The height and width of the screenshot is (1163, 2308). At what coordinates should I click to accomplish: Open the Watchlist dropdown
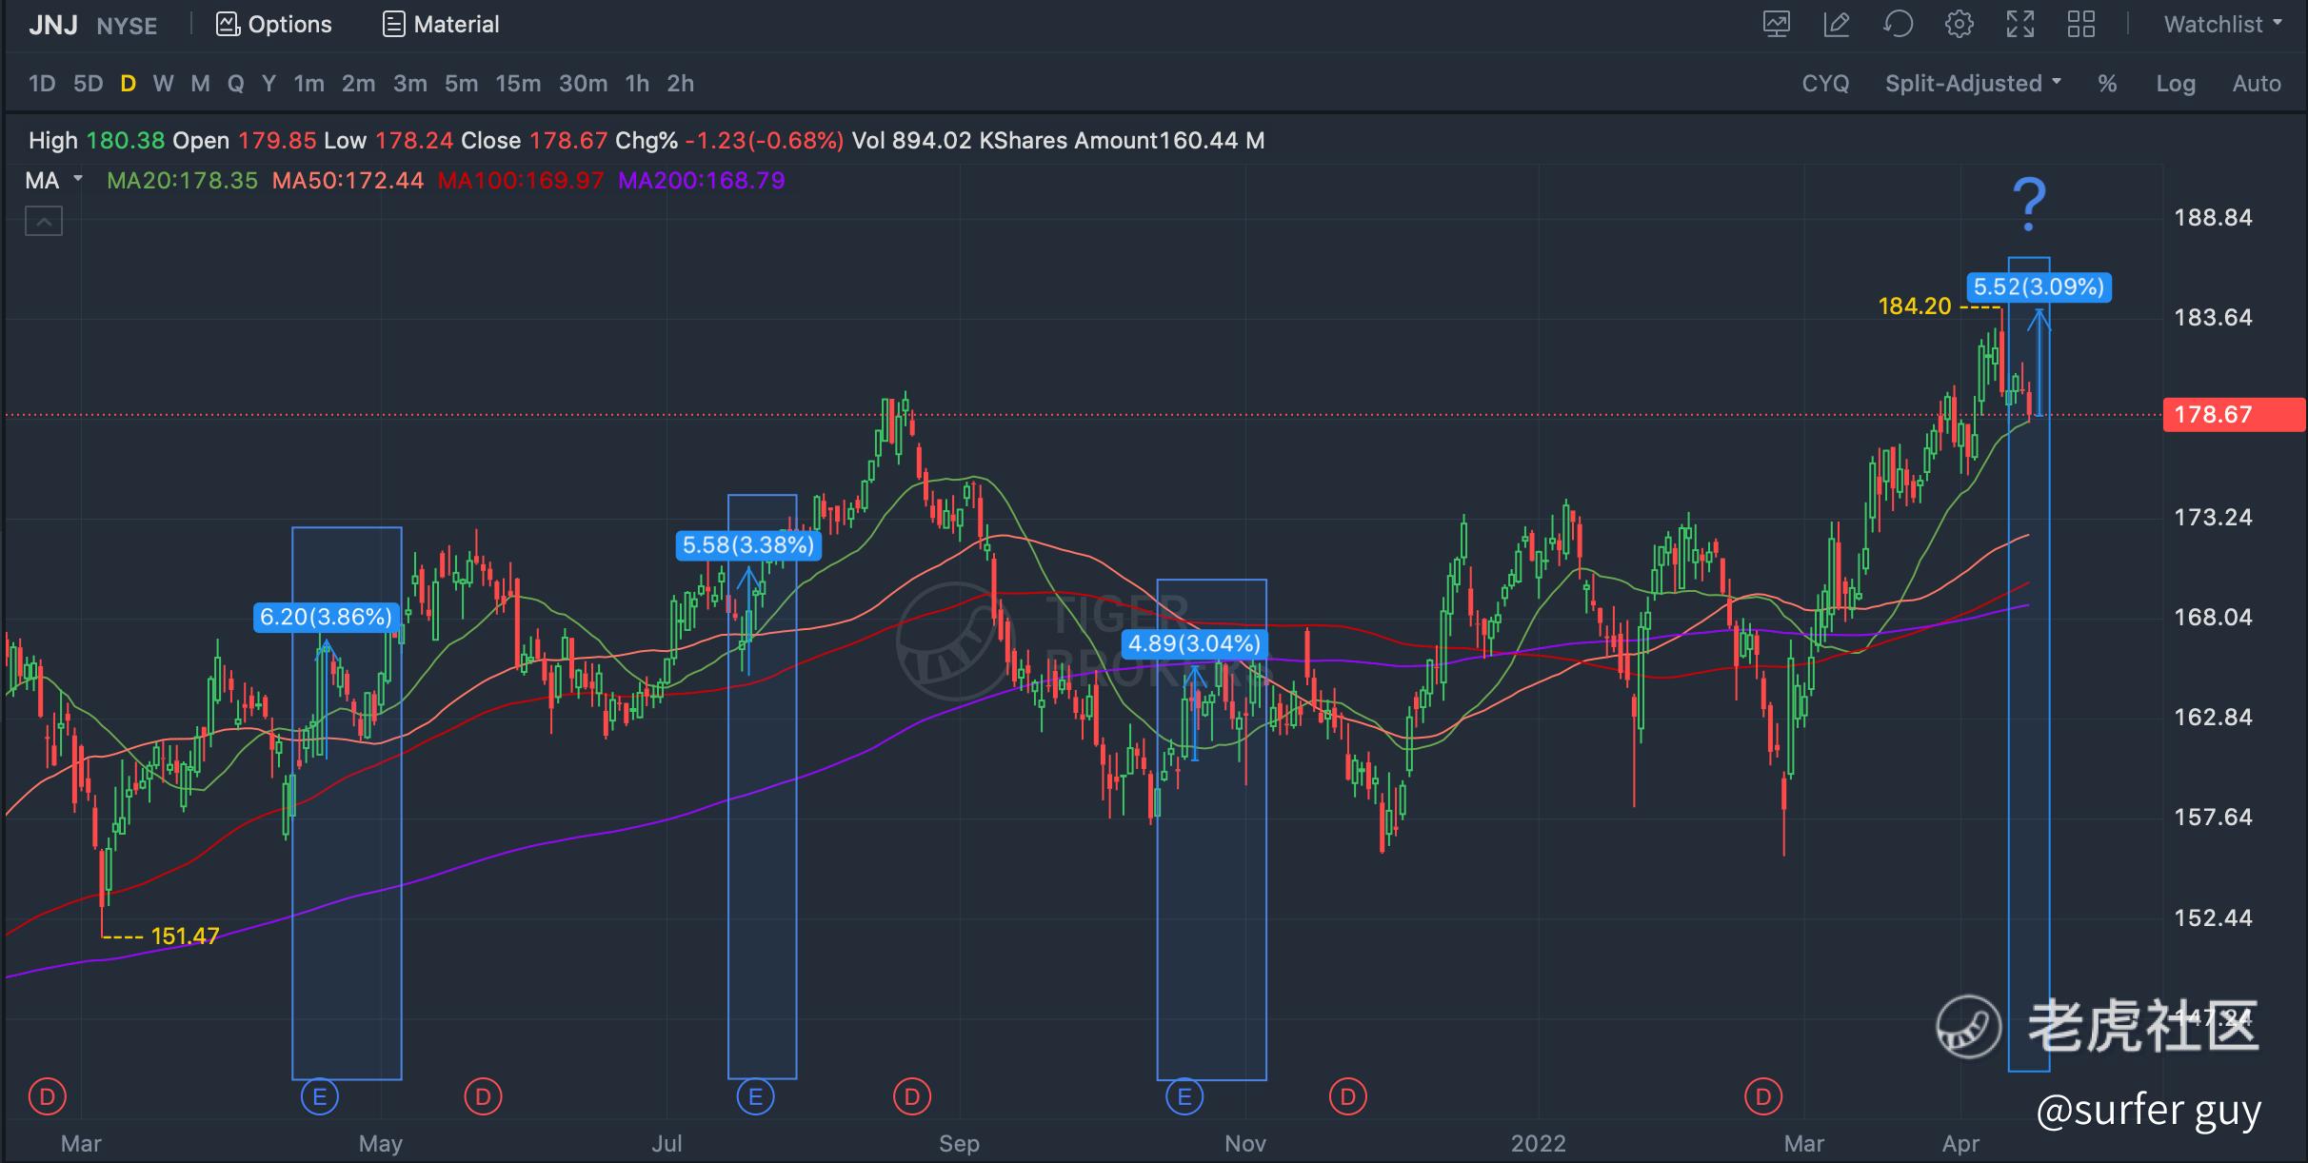(2222, 25)
